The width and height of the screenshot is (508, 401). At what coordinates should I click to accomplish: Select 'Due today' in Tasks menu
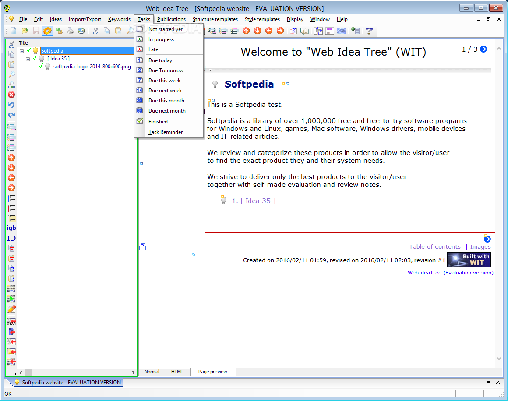[x=169, y=60]
